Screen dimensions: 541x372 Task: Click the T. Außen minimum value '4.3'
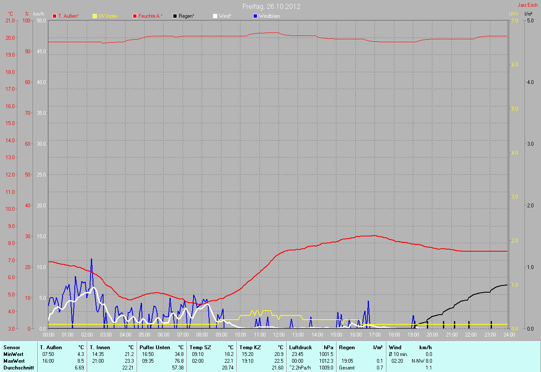(x=81, y=354)
